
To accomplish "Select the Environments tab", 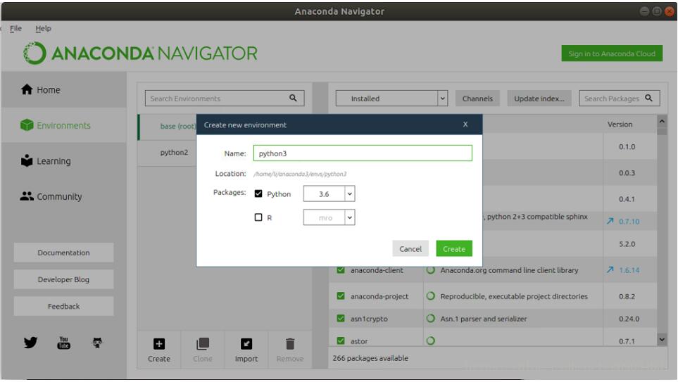I will click(x=64, y=125).
